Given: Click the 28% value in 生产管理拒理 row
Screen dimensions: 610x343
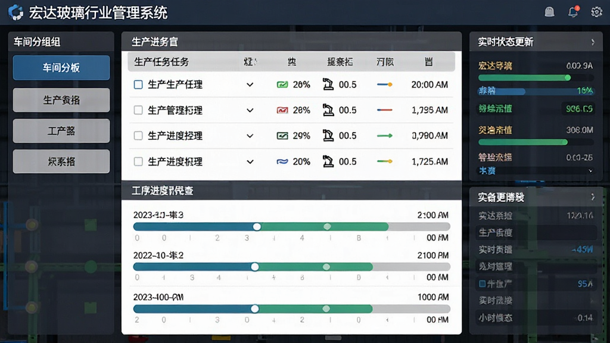Looking at the screenshot, I should coord(301,110).
